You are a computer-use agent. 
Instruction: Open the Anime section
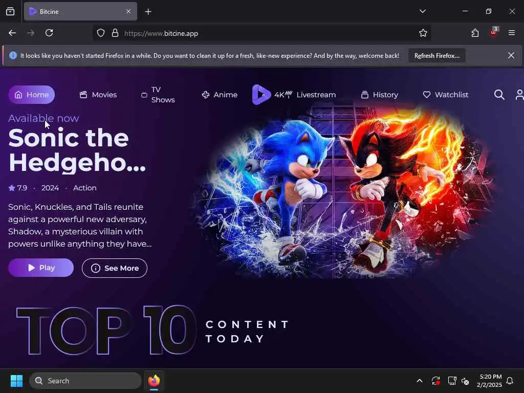(220, 95)
